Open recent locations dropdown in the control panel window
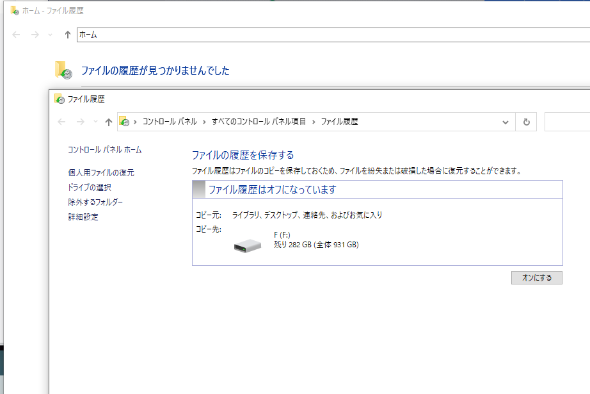This screenshot has width=590, height=394. click(95, 122)
